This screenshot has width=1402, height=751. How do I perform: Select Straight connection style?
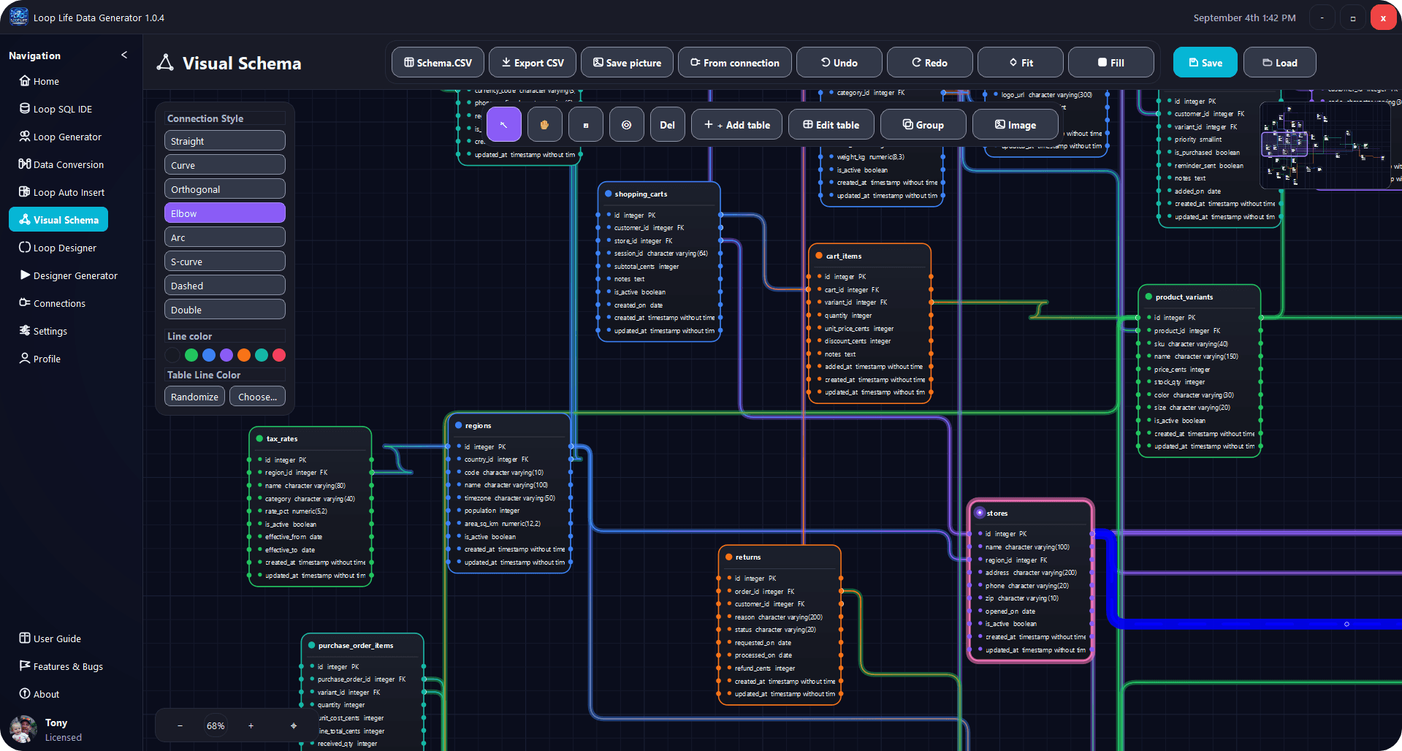[x=225, y=141]
